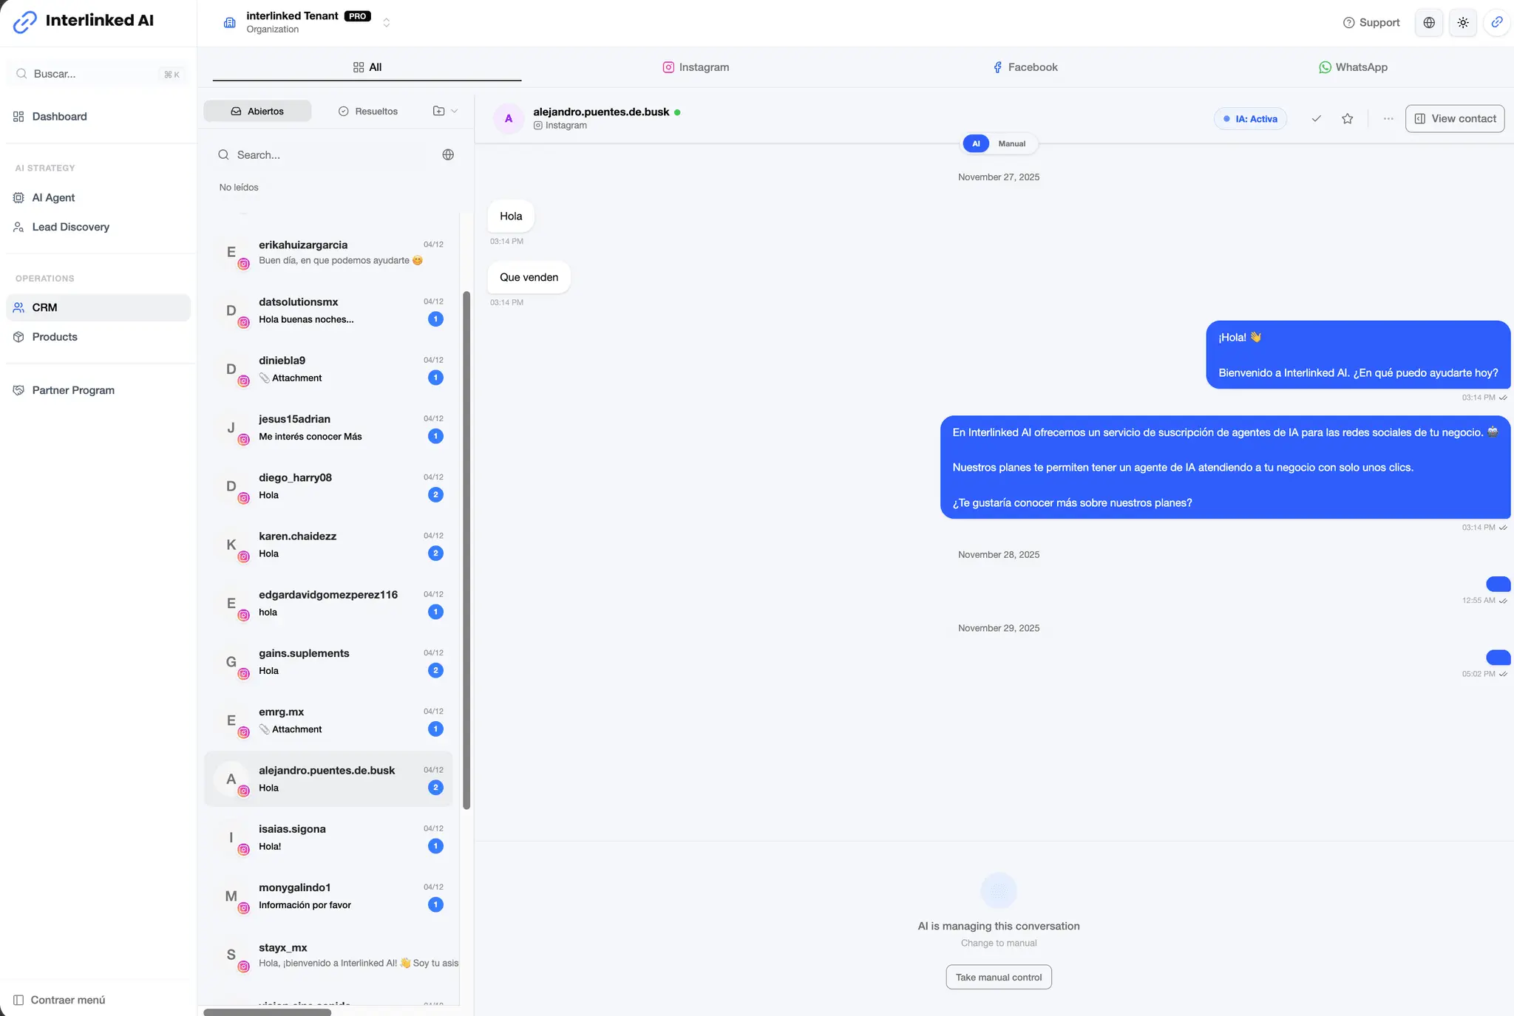This screenshot has width=1514, height=1016.
Task: Click the Products box icon
Action: pyautogui.click(x=18, y=337)
